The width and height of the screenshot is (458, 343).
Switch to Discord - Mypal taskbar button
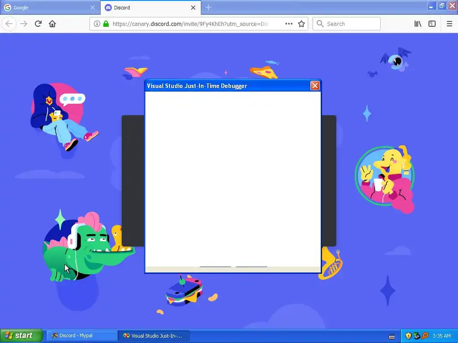tap(82, 336)
